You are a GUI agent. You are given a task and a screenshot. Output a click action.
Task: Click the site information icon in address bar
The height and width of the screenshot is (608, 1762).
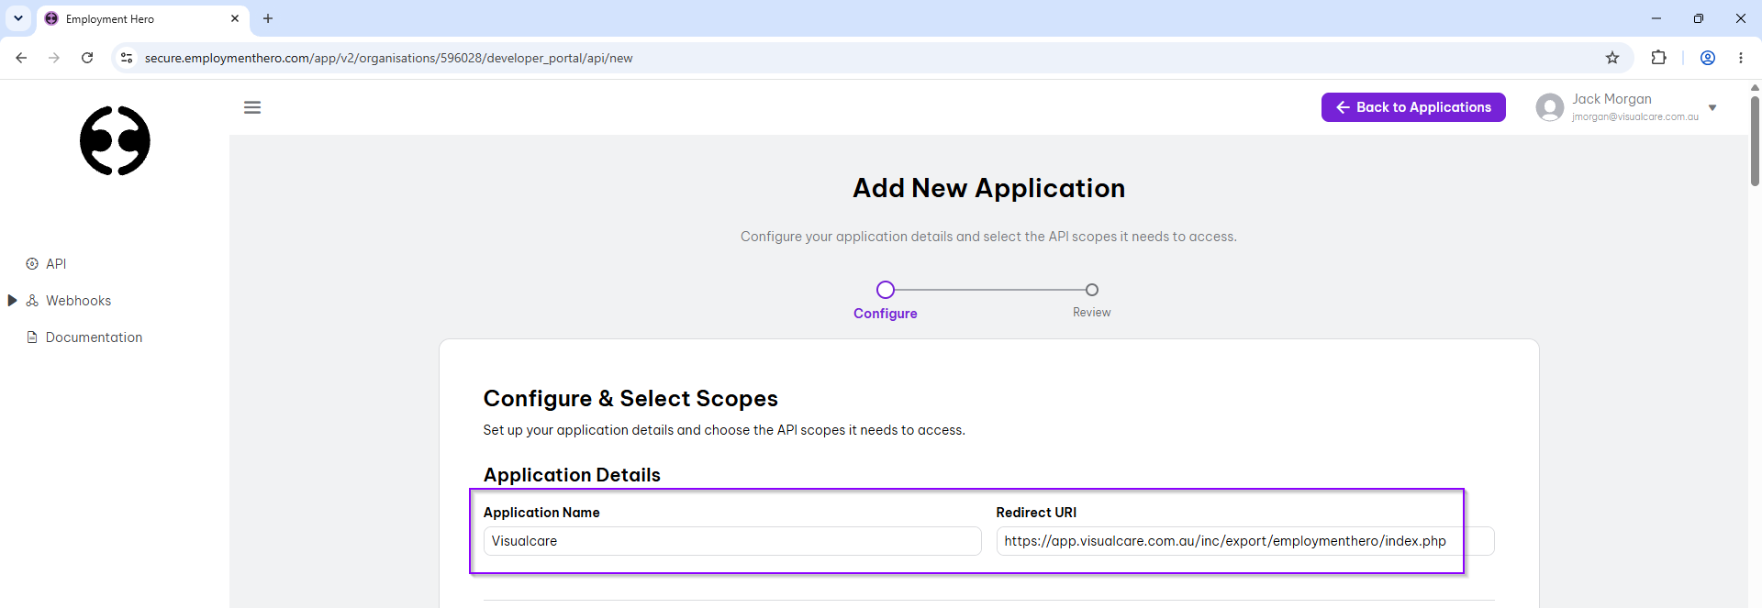point(127,58)
